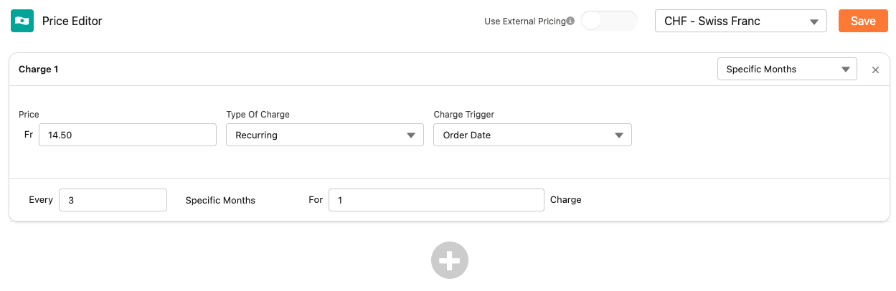Click the Price Editor title text
Screen dimensions: 896x291
point(72,22)
